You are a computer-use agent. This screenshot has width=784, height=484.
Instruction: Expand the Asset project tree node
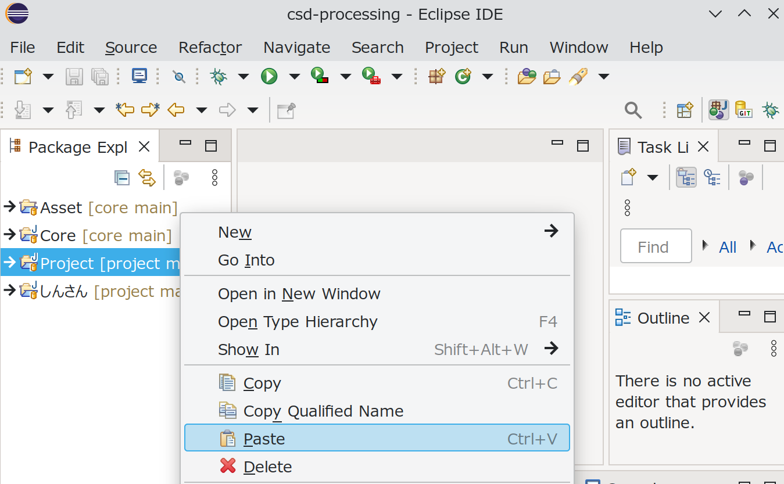(9, 207)
